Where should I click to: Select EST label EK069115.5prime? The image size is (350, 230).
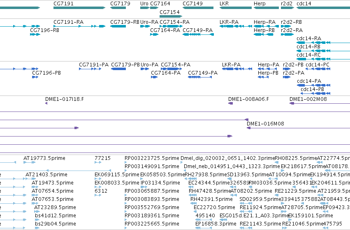click(x=117, y=175)
